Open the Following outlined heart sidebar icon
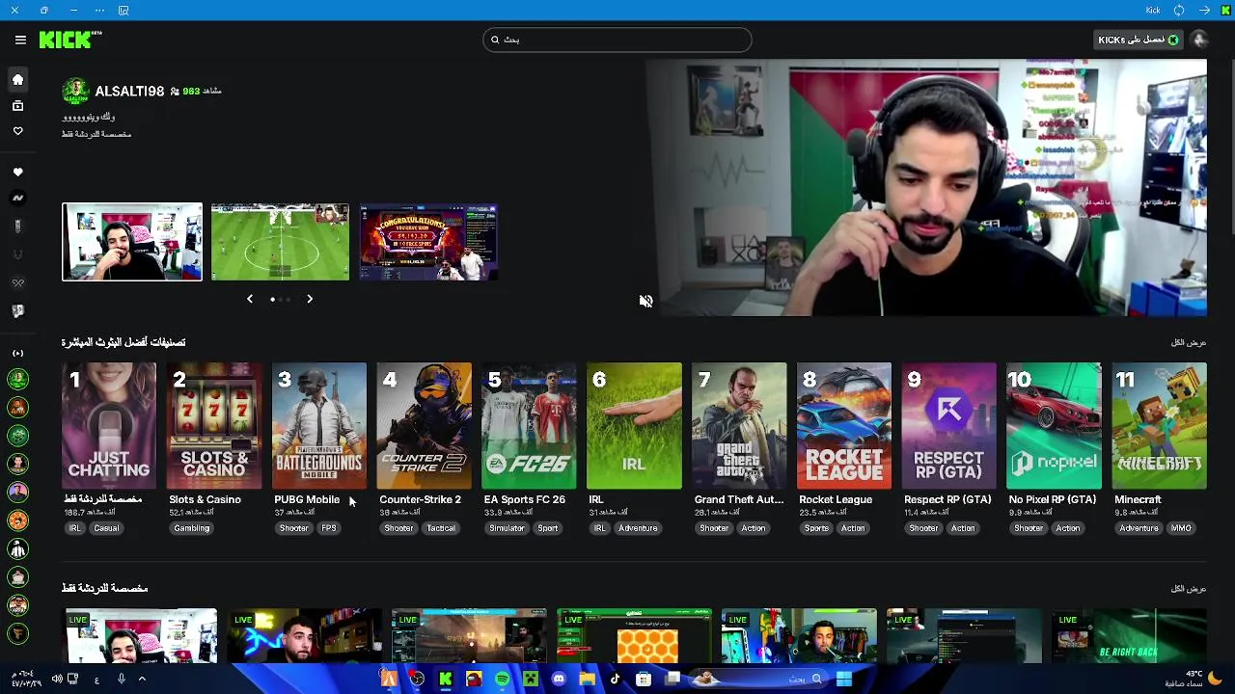This screenshot has width=1235, height=694. (x=17, y=131)
